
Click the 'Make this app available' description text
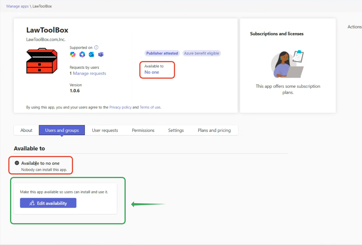64,192
